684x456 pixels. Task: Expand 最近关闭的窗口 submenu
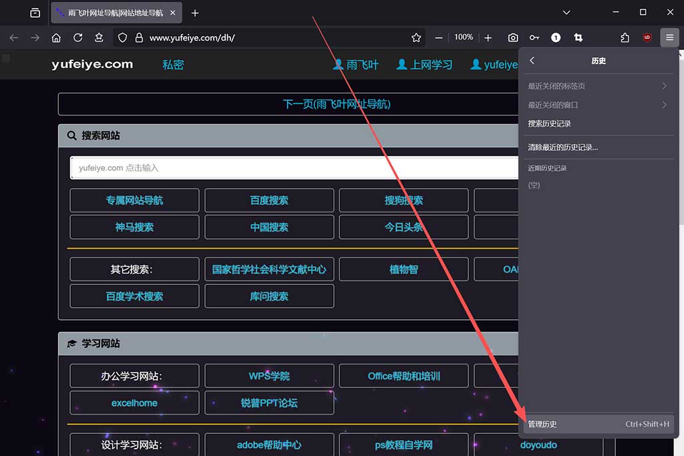tap(598, 105)
